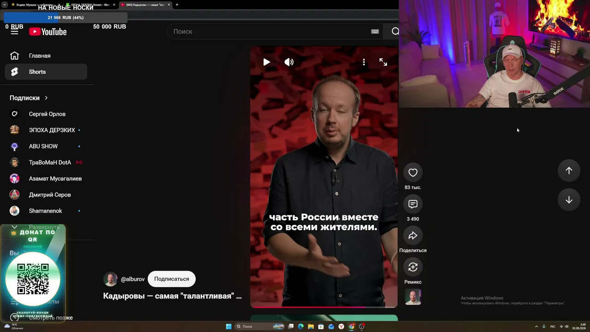Mute the Shorts video volume
This screenshot has width=590, height=332.
coord(289,62)
